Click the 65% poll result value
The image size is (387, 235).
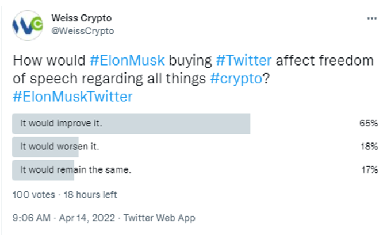(369, 123)
